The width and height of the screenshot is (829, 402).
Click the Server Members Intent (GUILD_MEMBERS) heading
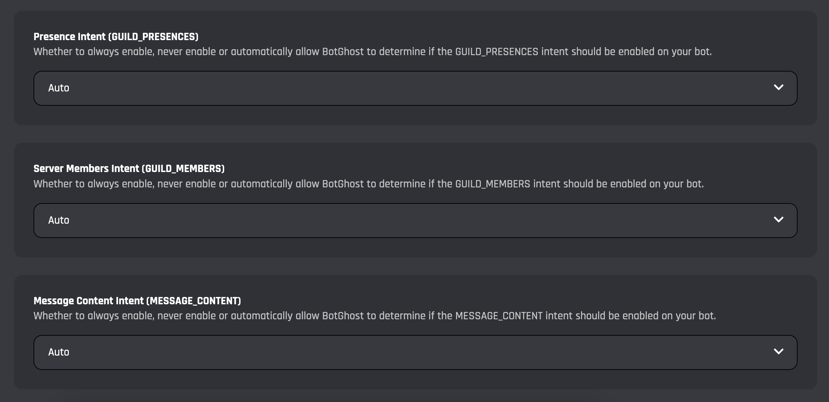(129, 169)
